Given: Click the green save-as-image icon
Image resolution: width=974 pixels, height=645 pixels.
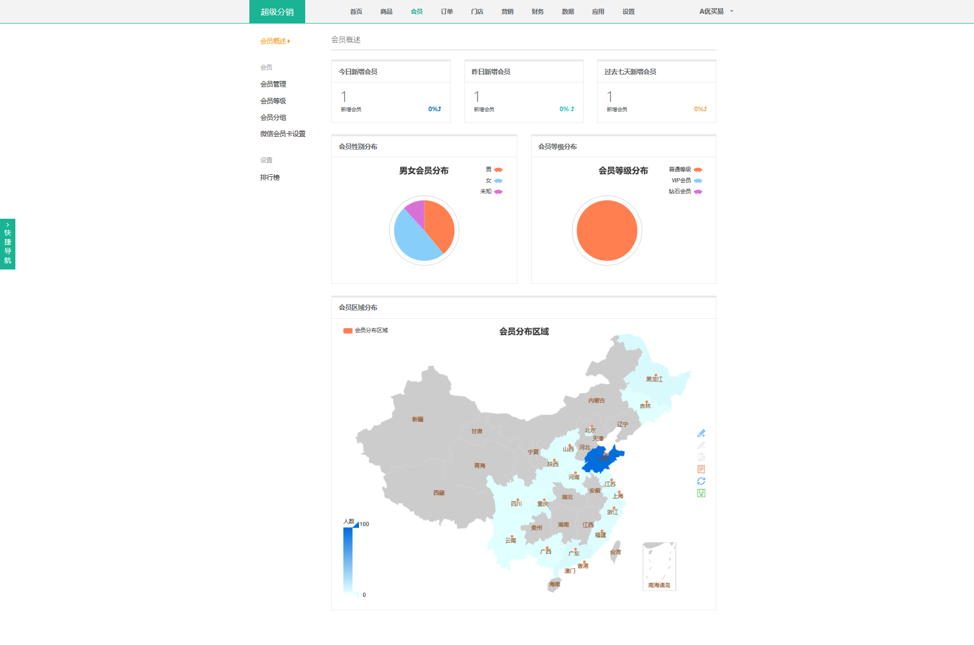Looking at the screenshot, I should pos(701,493).
